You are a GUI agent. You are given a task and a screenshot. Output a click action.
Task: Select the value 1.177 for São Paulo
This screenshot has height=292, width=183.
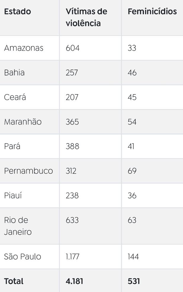pyautogui.click(x=72, y=257)
